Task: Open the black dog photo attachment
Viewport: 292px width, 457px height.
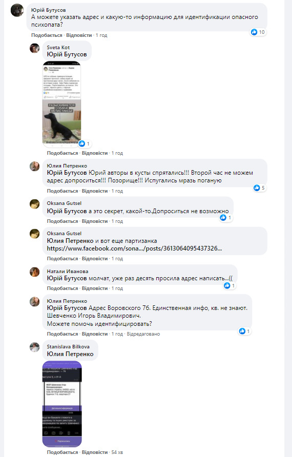Action: tap(62, 105)
